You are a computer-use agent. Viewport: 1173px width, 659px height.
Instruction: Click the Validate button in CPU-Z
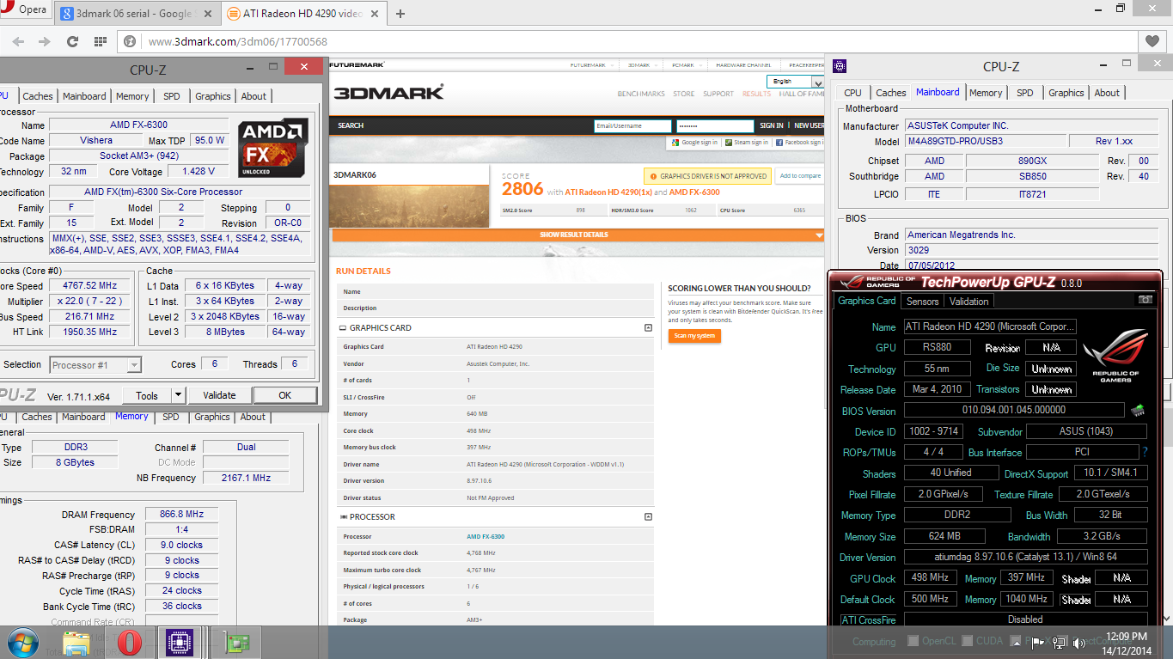click(x=219, y=395)
